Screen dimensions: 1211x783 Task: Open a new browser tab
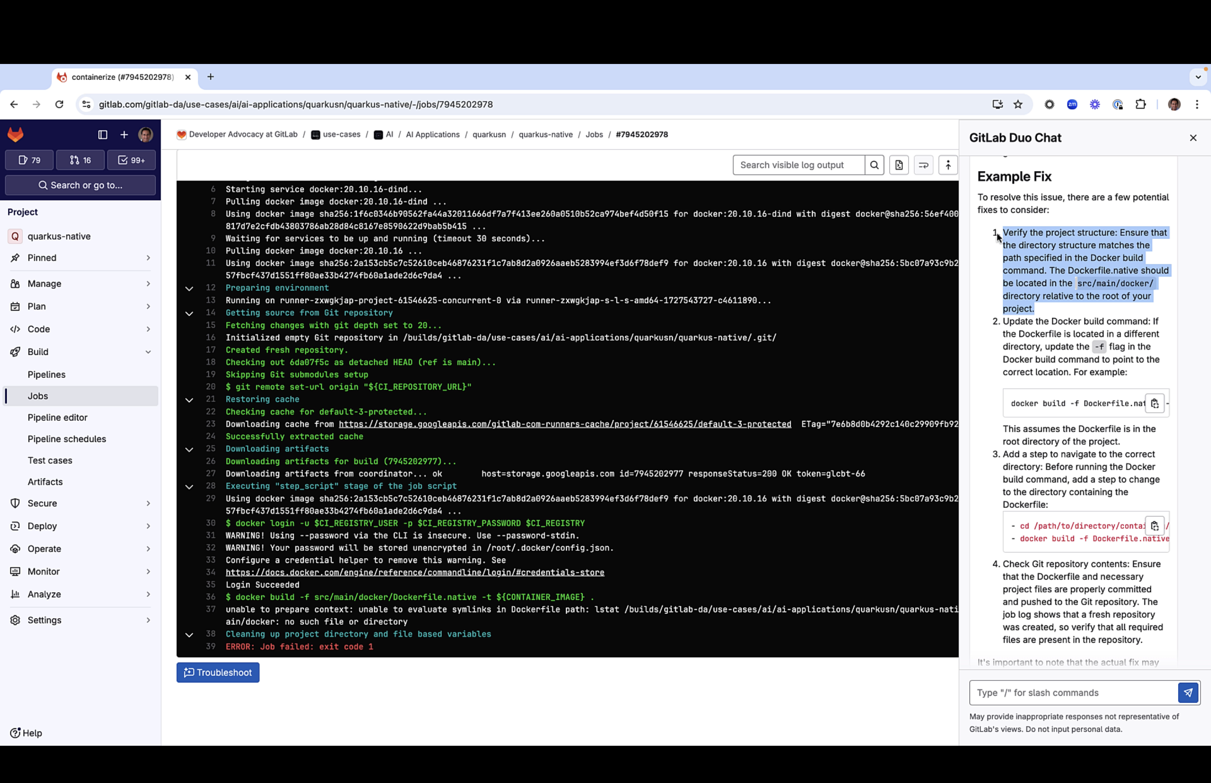210,77
